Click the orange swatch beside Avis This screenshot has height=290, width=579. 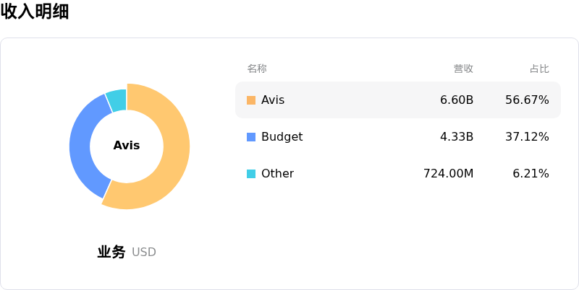pos(251,100)
